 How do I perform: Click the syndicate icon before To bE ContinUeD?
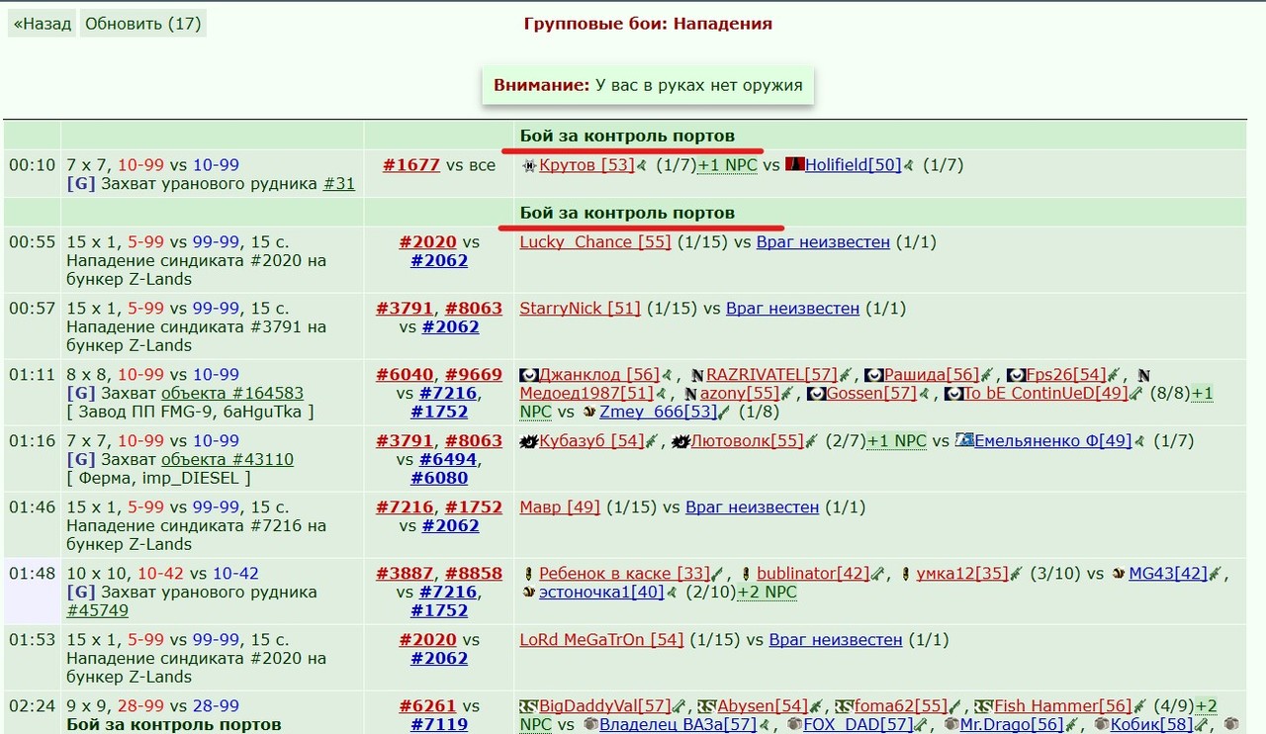[953, 394]
